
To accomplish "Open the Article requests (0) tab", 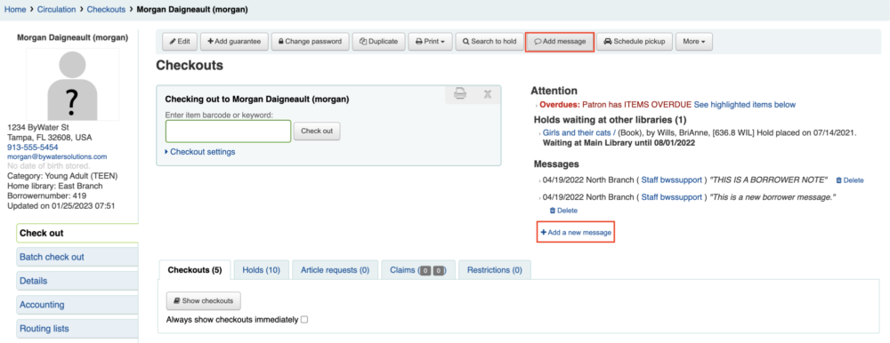I will pos(335,270).
